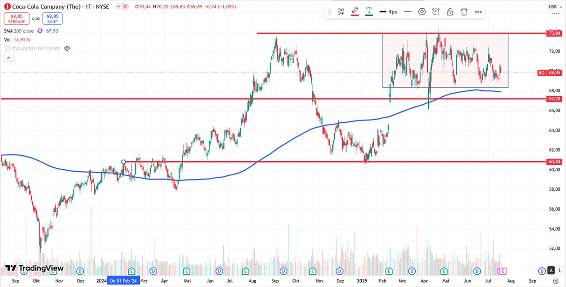Screen dimensions: 566x287
Task: Click the VERKAUF sell button
Action: click(17, 19)
